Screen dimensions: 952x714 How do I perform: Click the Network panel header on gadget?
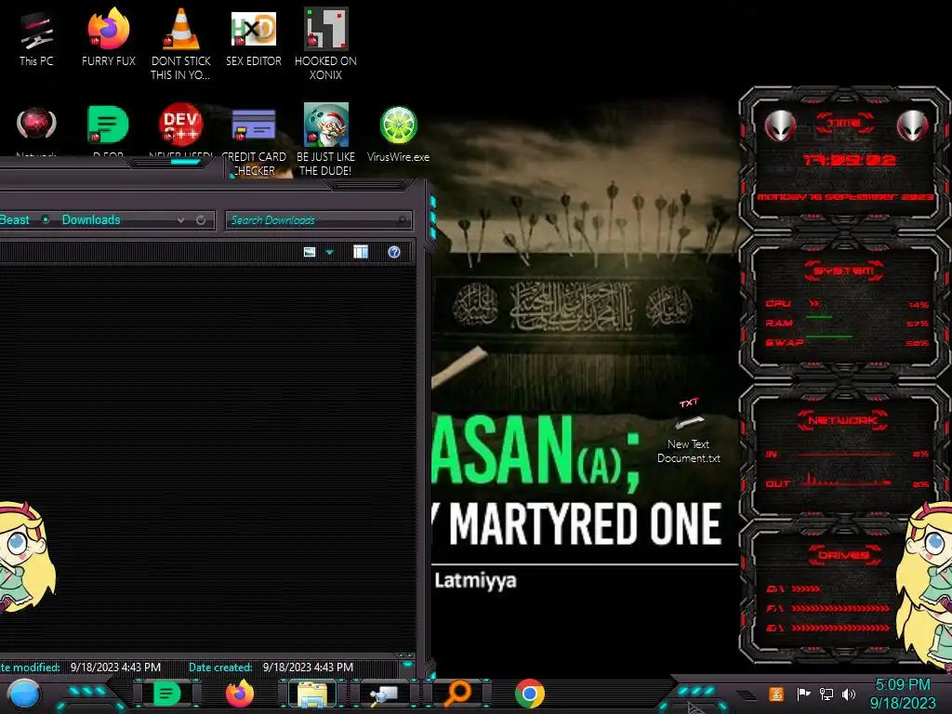[x=844, y=420]
